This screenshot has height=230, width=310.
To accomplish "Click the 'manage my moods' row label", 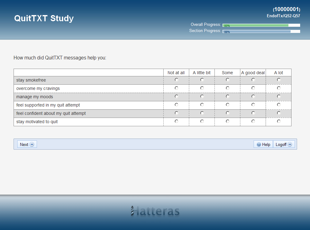I will click(35, 97).
